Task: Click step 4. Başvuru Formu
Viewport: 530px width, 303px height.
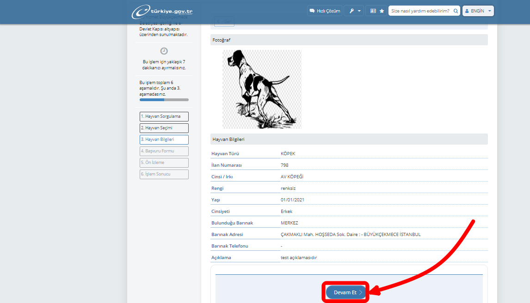Action: coord(164,151)
